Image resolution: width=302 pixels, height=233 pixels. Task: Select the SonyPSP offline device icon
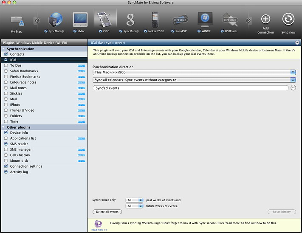[180, 20]
